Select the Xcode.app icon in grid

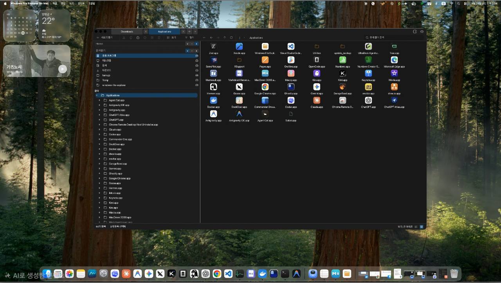coord(239,47)
